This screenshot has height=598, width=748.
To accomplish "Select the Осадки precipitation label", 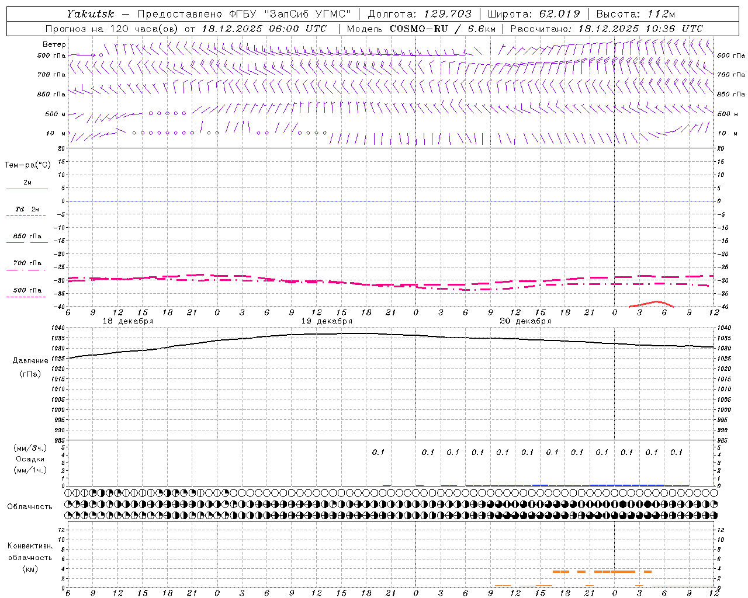I will coord(30,459).
